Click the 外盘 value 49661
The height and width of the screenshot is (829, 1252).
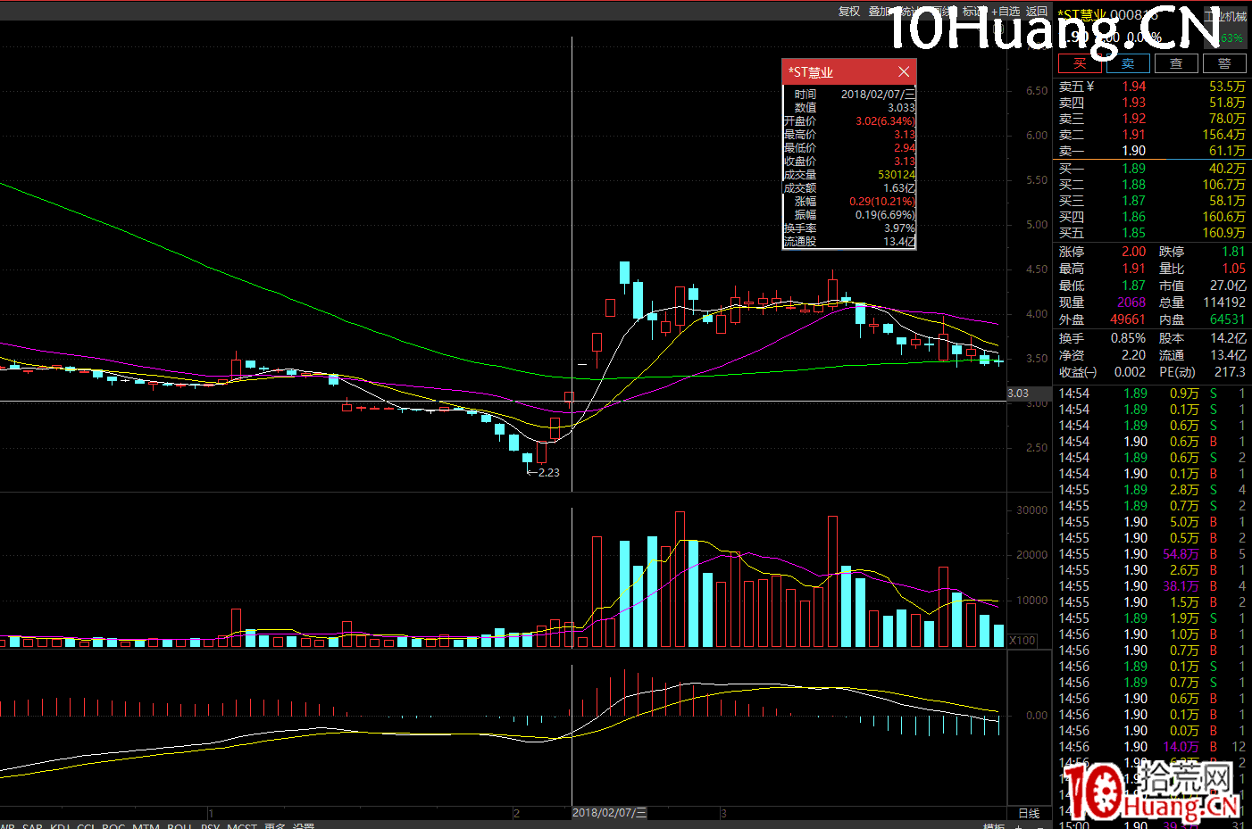1128,319
